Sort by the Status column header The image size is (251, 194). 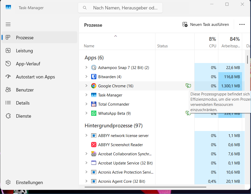pos(175,42)
